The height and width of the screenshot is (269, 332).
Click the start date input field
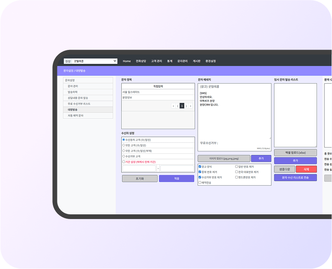139,169
